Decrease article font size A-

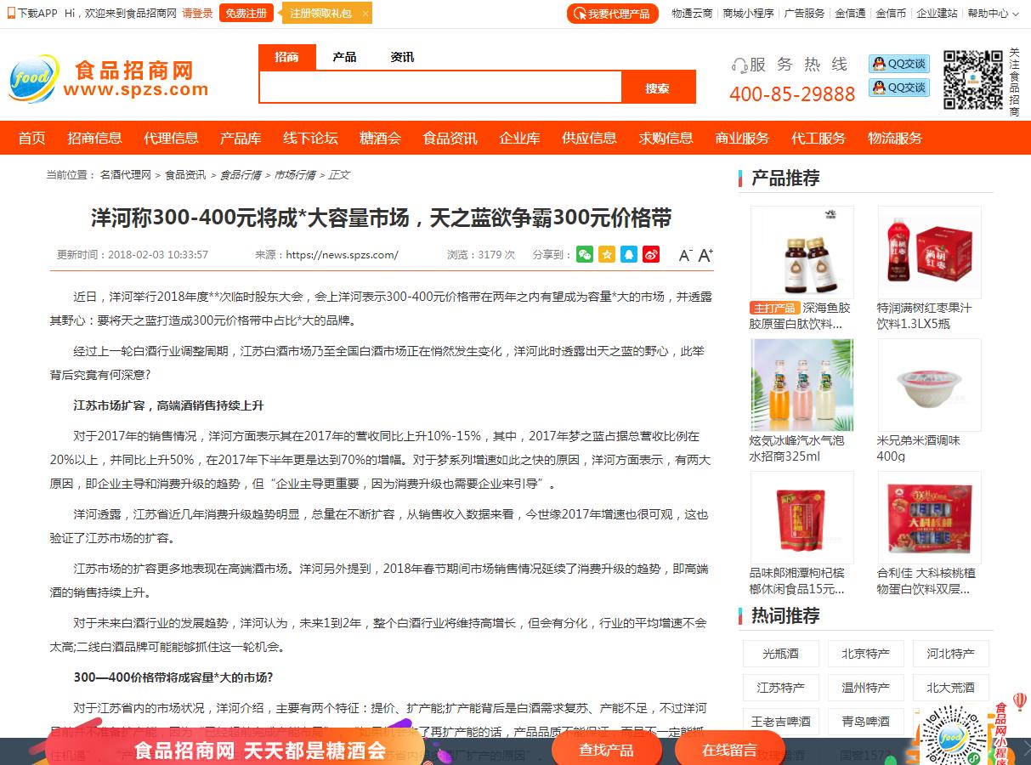(x=685, y=255)
